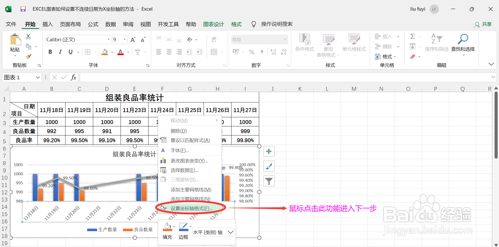
Task: Toggle center horizontal alignment
Action: (169, 52)
